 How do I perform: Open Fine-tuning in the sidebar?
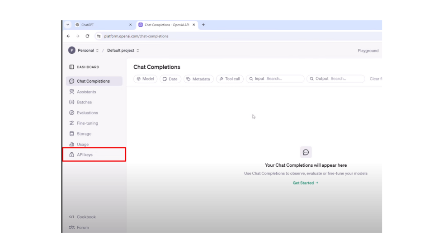tap(94, 123)
